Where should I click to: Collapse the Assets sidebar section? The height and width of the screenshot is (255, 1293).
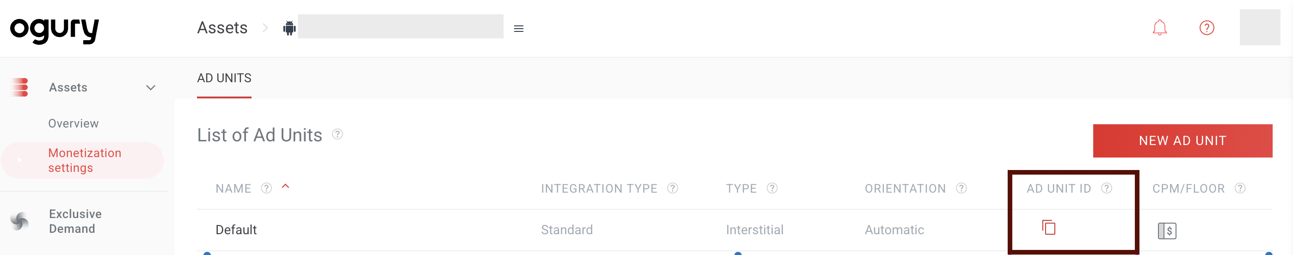pos(151,88)
